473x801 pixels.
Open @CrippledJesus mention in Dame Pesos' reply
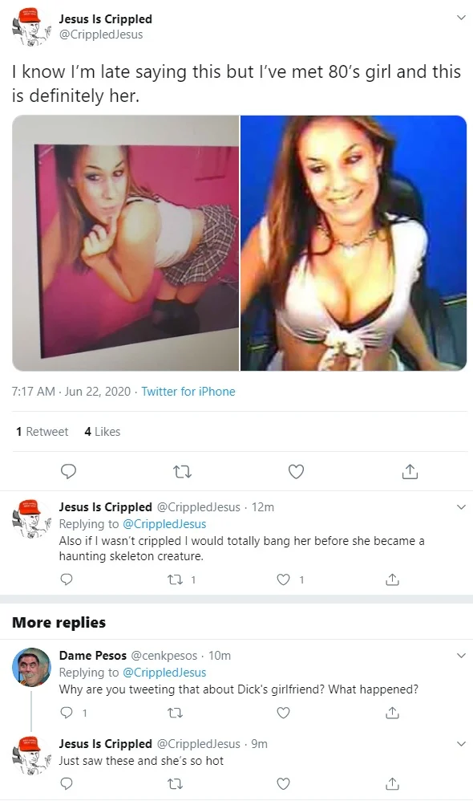[164, 673]
